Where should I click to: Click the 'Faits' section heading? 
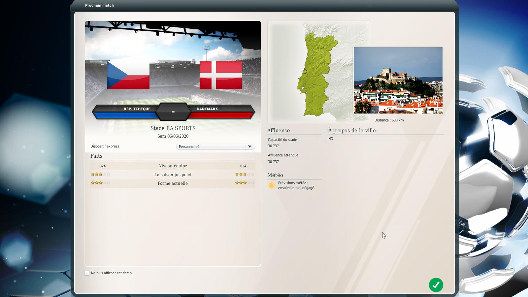[96, 156]
